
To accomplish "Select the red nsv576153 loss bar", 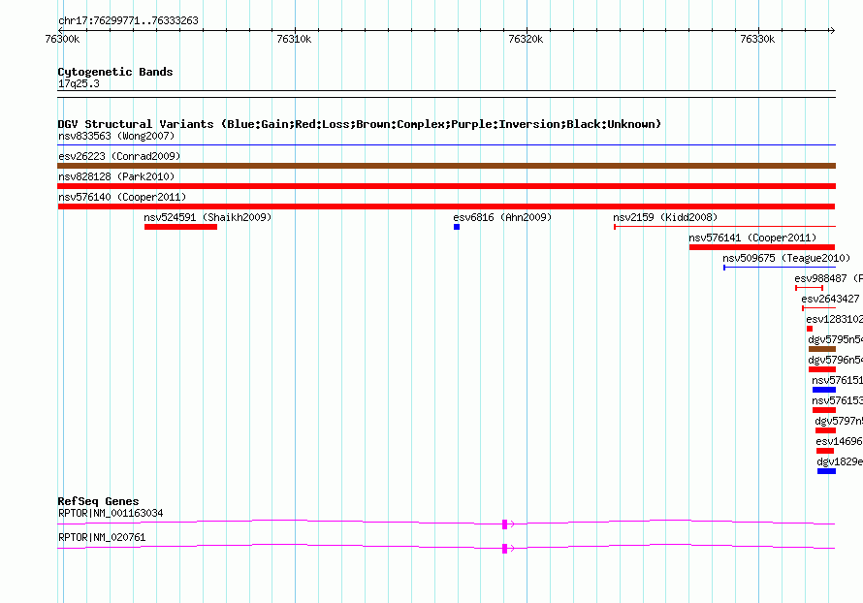I will click(x=824, y=410).
